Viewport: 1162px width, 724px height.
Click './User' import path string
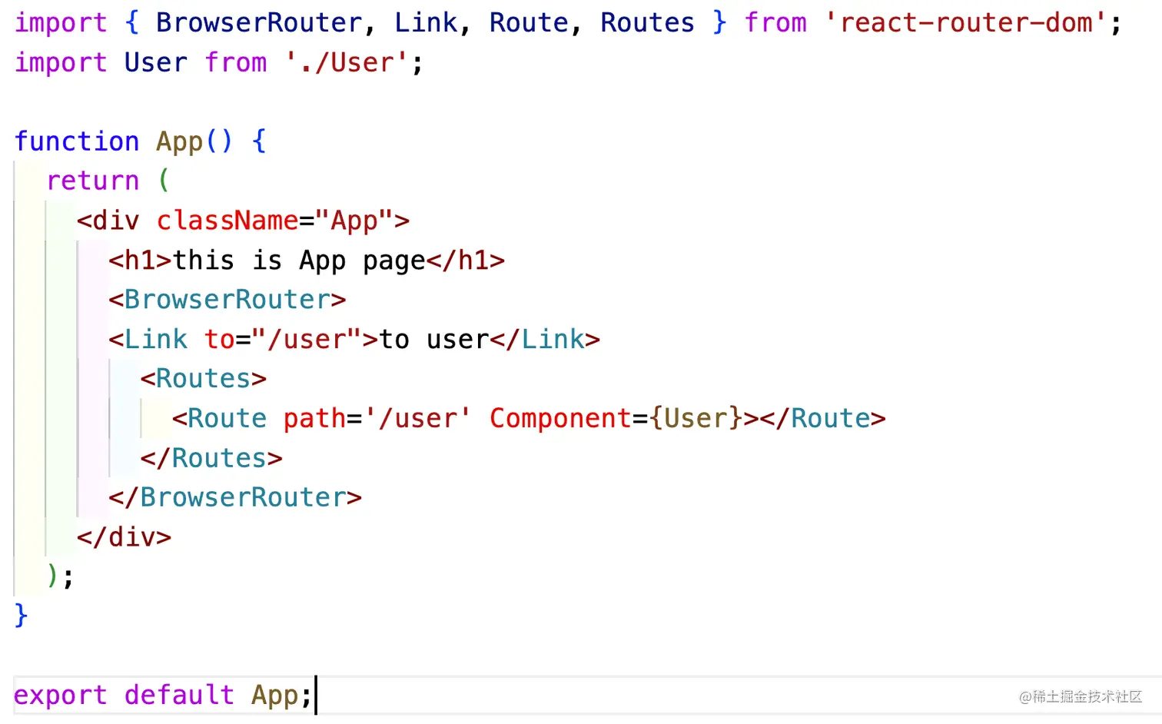(x=347, y=62)
